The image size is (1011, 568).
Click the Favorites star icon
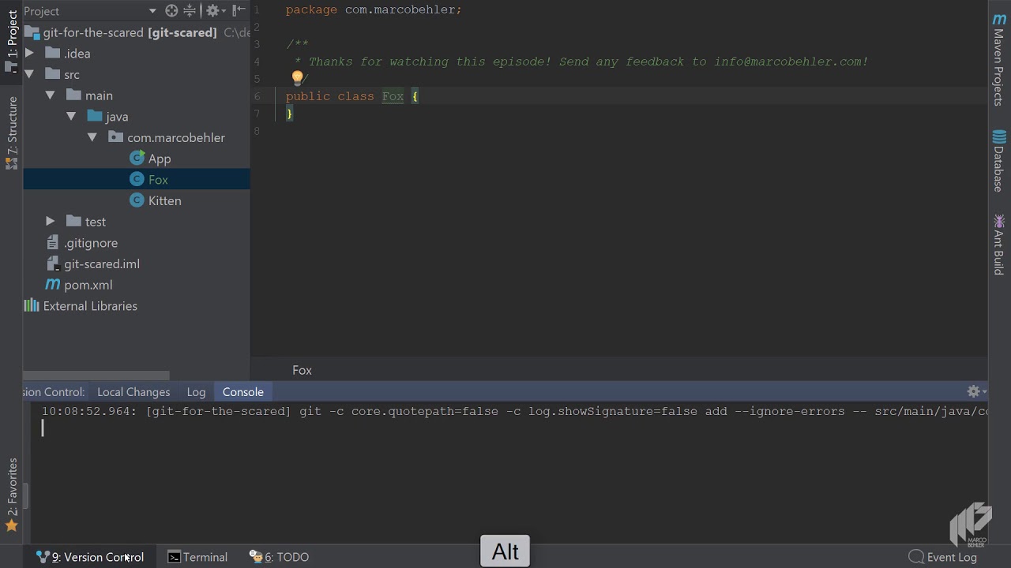12,525
